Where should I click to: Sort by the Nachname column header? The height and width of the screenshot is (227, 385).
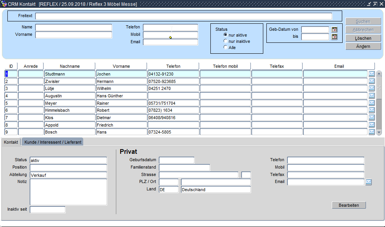[70, 66]
